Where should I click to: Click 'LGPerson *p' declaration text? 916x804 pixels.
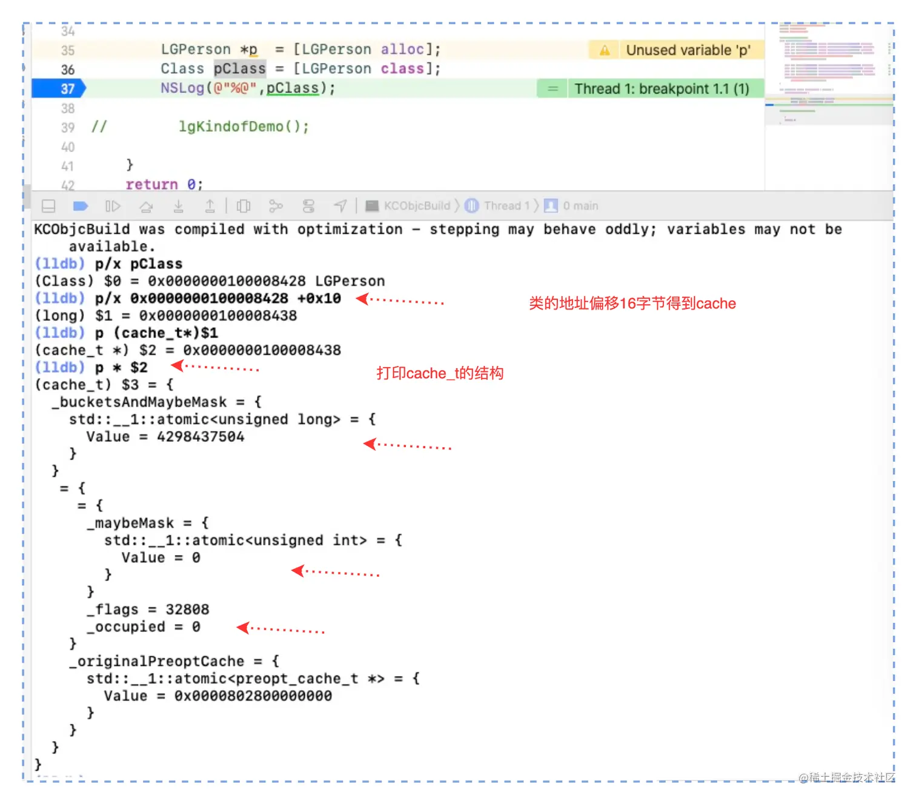tap(209, 50)
